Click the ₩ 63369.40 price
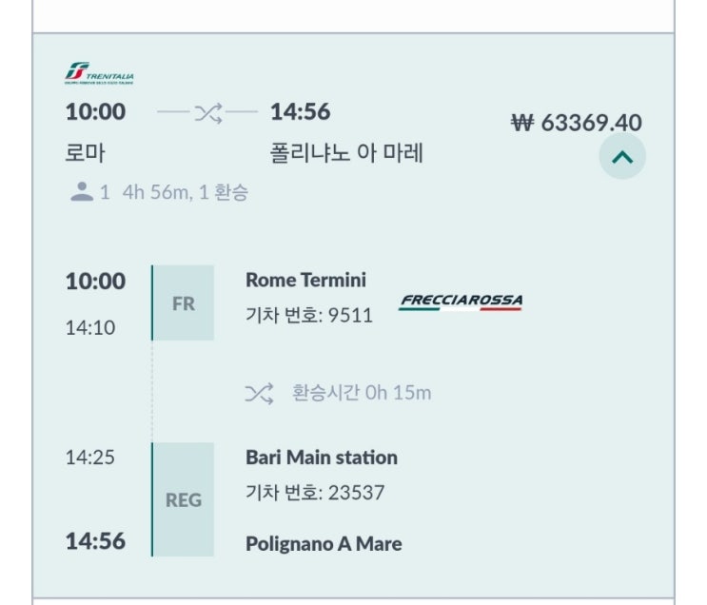 tap(577, 123)
